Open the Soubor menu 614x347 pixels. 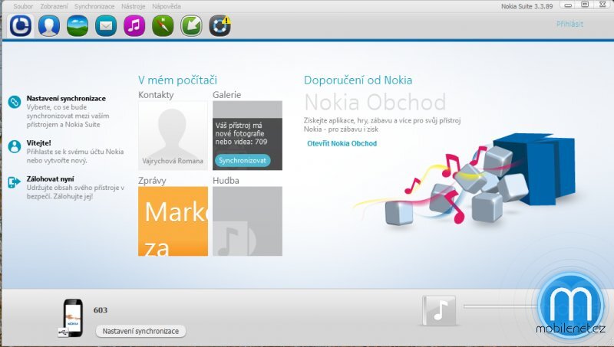(23, 6)
